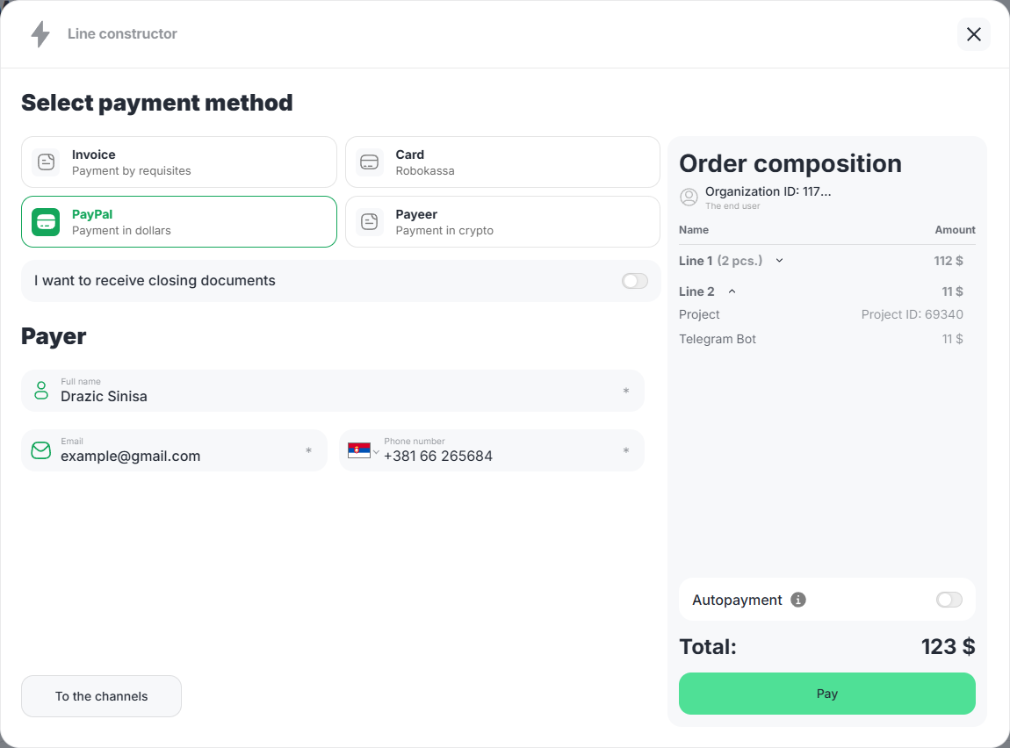
Task: Click the Invoice payment method icon
Action: pos(46,162)
